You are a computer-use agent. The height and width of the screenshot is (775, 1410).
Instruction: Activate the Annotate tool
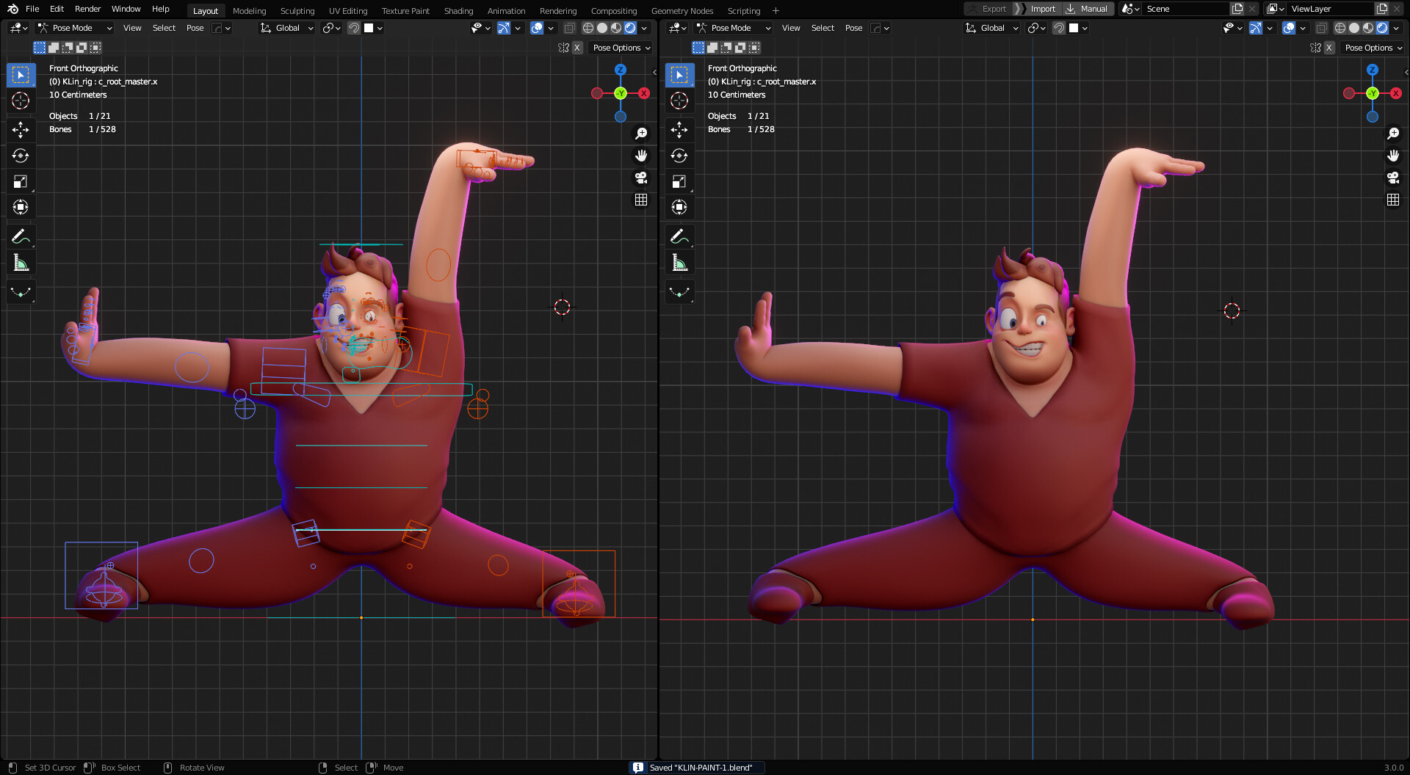tap(21, 236)
